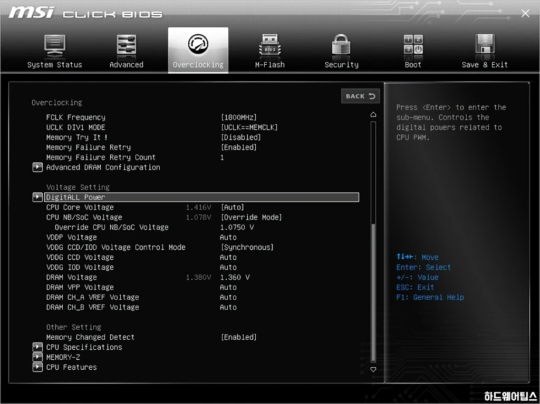This screenshot has width=540, height=404.
Task: Click the scrollbar down arrow
Action: pyautogui.click(x=373, y=369)
